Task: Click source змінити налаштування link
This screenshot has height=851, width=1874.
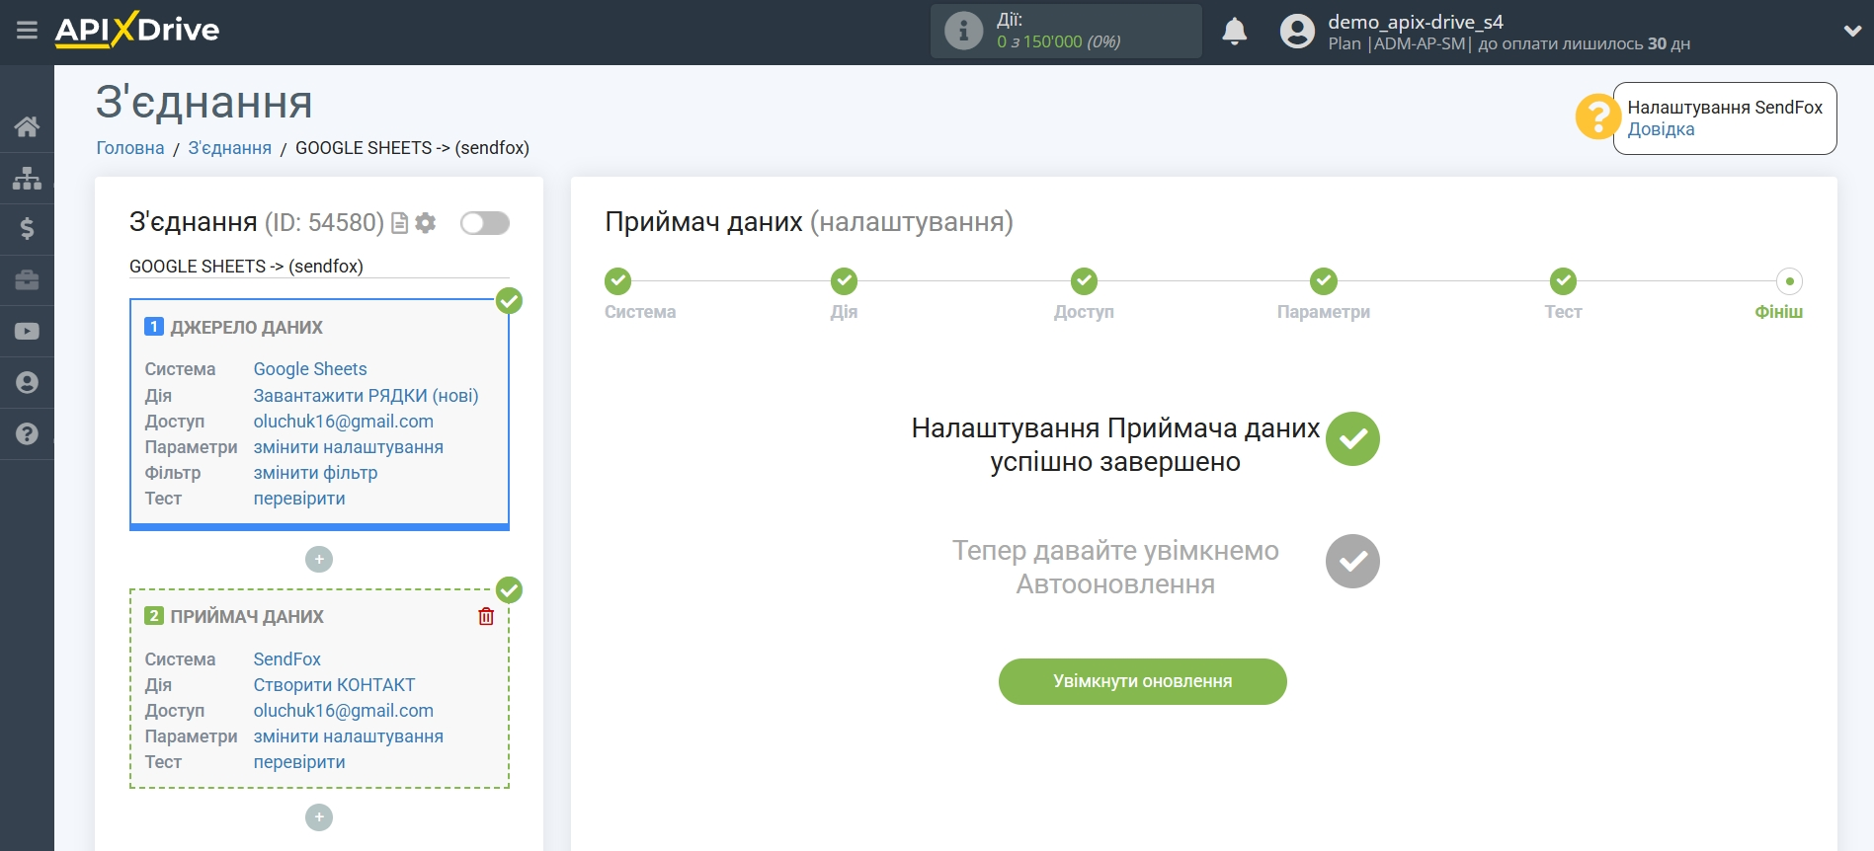Action: [348, 447]
